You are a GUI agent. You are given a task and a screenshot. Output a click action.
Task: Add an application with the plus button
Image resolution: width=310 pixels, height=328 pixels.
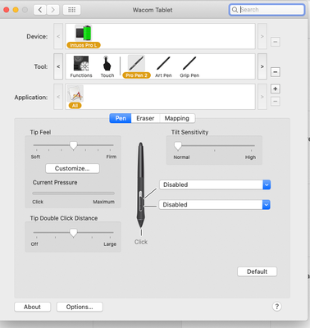(276, 89)
